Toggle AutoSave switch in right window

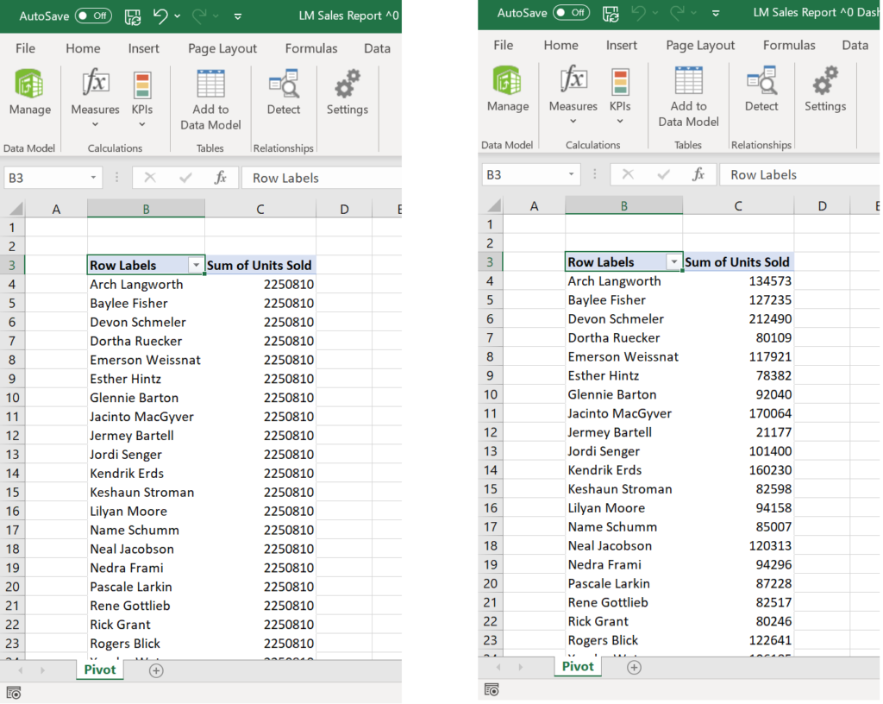click(x=571, y=12)
